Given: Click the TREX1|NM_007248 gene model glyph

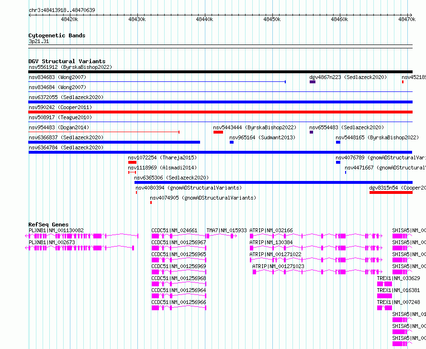Looking at the screenshot, I should pyautogui.click(x=385, y=308).
